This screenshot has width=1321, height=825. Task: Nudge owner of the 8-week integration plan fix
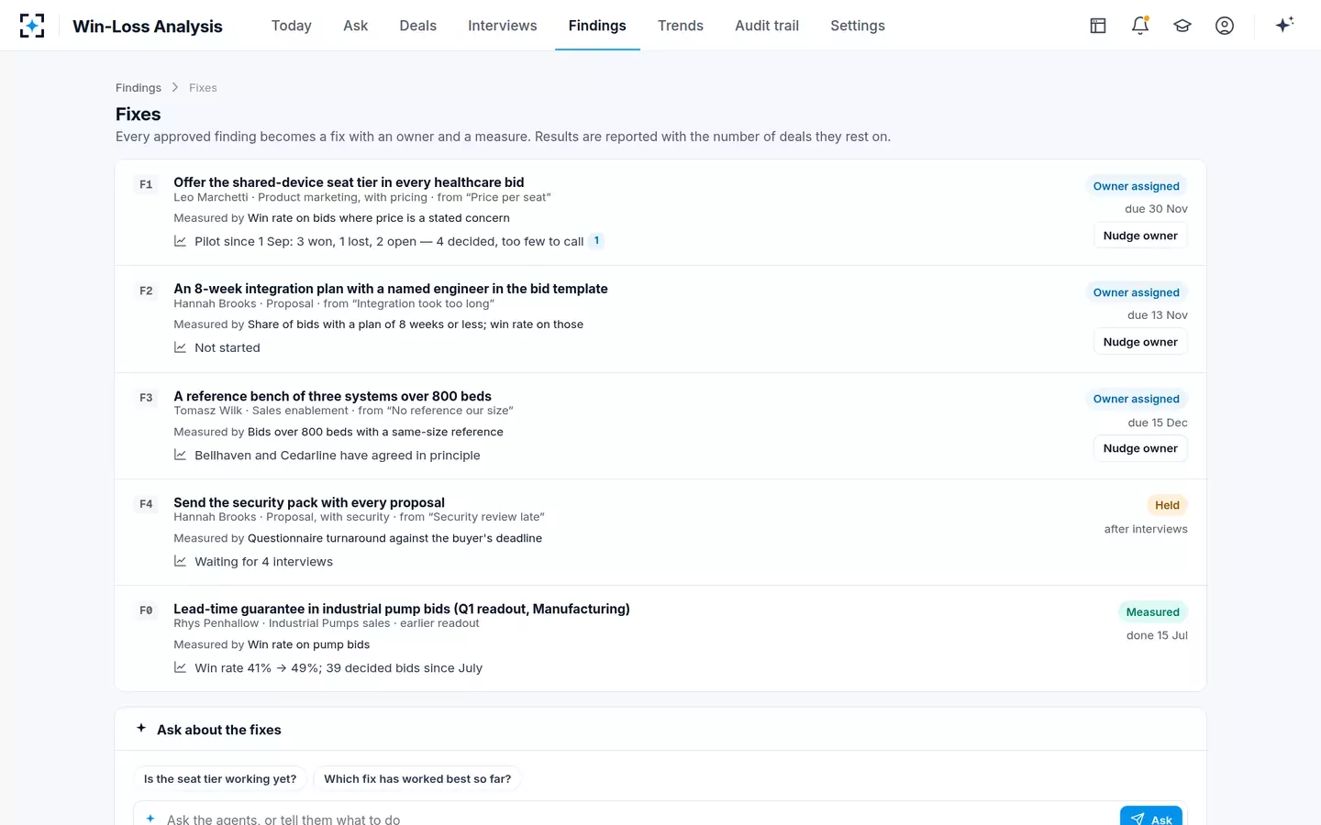(x=1140, y=342)
